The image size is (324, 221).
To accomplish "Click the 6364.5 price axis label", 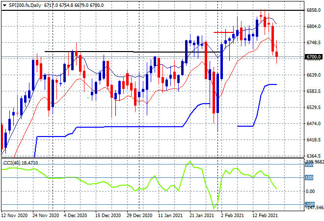I will click(x=314, y=156).
